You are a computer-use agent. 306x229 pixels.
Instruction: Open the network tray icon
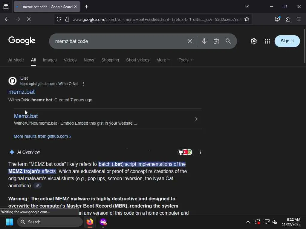[x=267, y=222]
